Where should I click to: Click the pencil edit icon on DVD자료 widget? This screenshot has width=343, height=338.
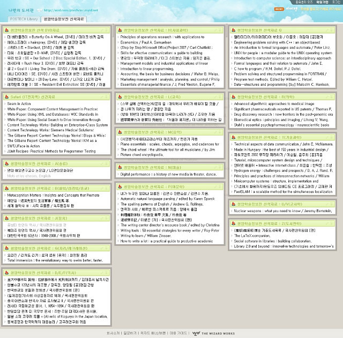coord(102,30)
